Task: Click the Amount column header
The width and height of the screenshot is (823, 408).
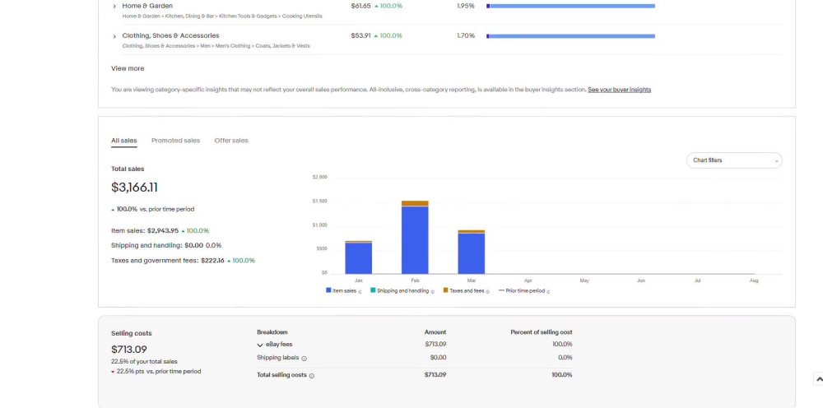Action: coord(435,332)
